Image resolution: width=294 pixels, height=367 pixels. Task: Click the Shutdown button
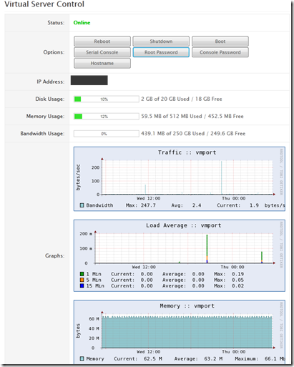pyautogui.click(x=161, y=41)
